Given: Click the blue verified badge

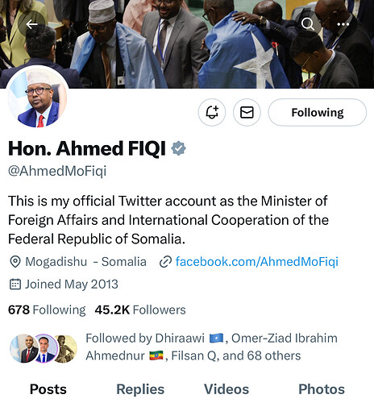Looking at the screenshot, I should (x=179, y=148).
